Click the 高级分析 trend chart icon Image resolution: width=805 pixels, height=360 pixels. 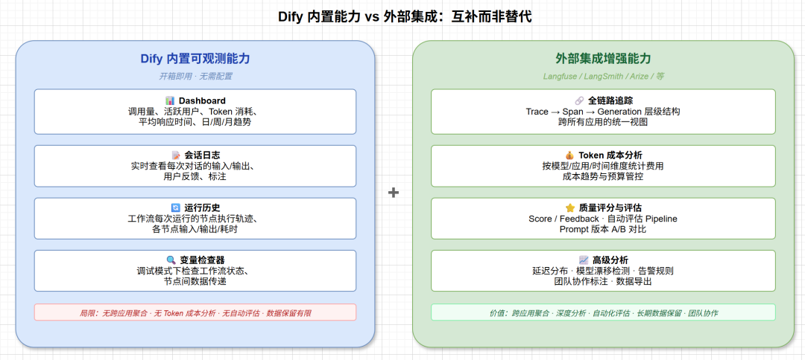(584, 260)
